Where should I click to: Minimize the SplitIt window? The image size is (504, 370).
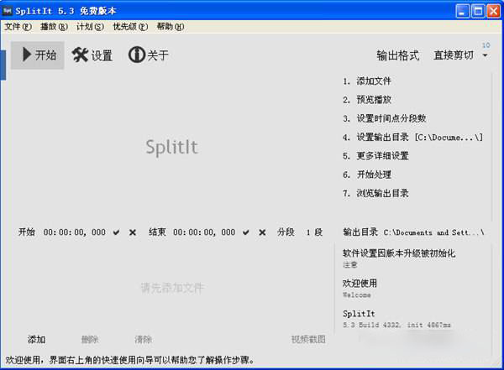[462, 11]
